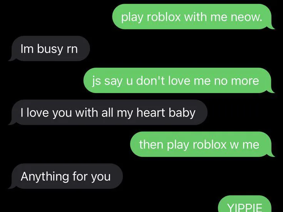The height and width of the screenshot is (212, 283).
Task: Click the word 'you' in 'Anything for you'
Action: pyautogui.click(x=101, y=177)
